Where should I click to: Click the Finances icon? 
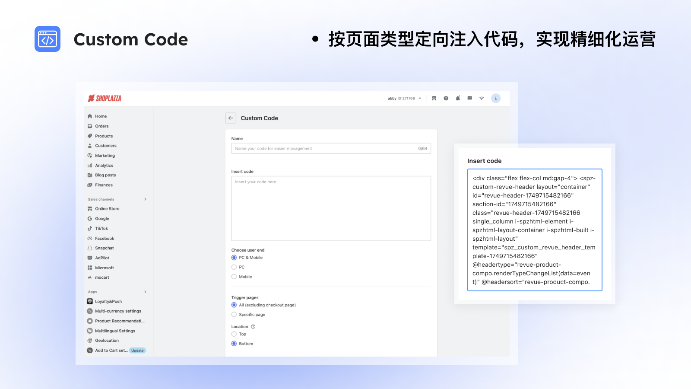click(x=90, y=185)
